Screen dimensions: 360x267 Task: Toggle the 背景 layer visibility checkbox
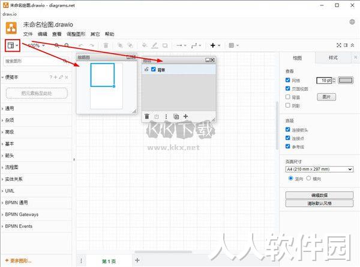point(154,69)
